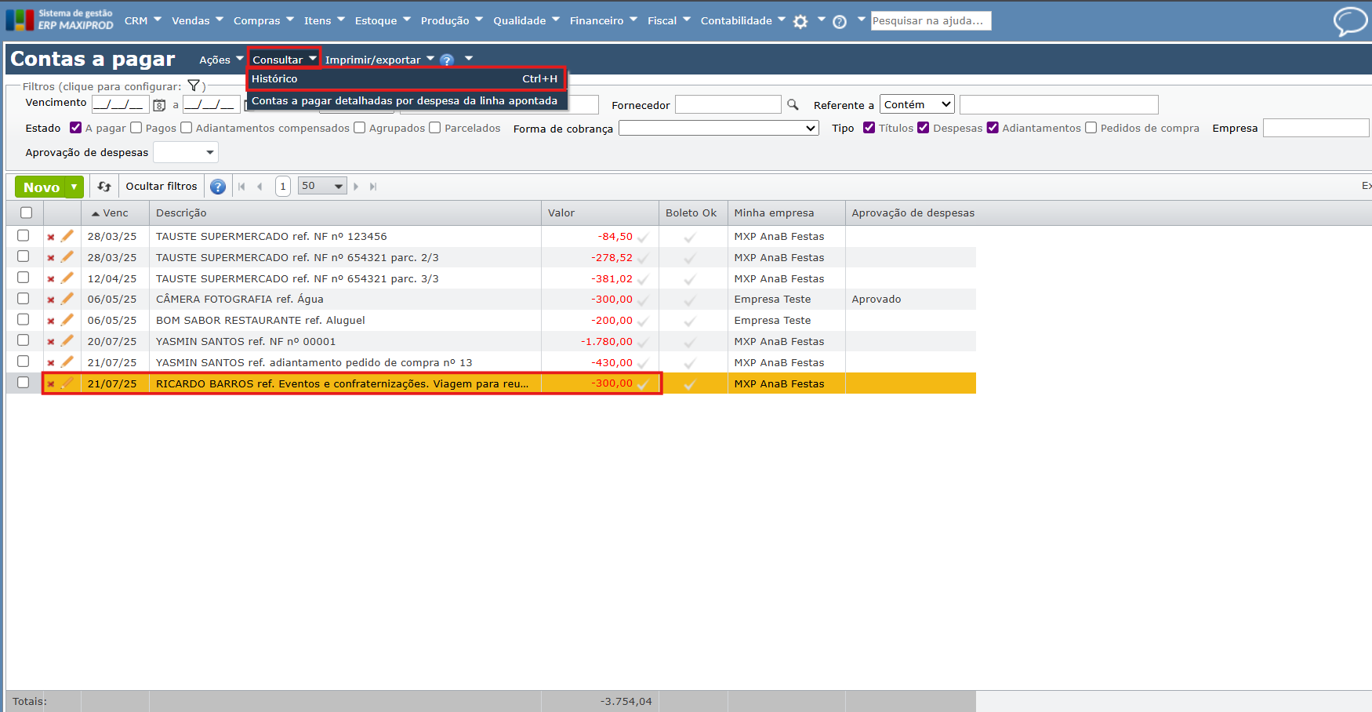This screenshot has height=712, width=1372.
Task: Check Adiantamentos compensados checkbox
Action: (x=187, y=128)
